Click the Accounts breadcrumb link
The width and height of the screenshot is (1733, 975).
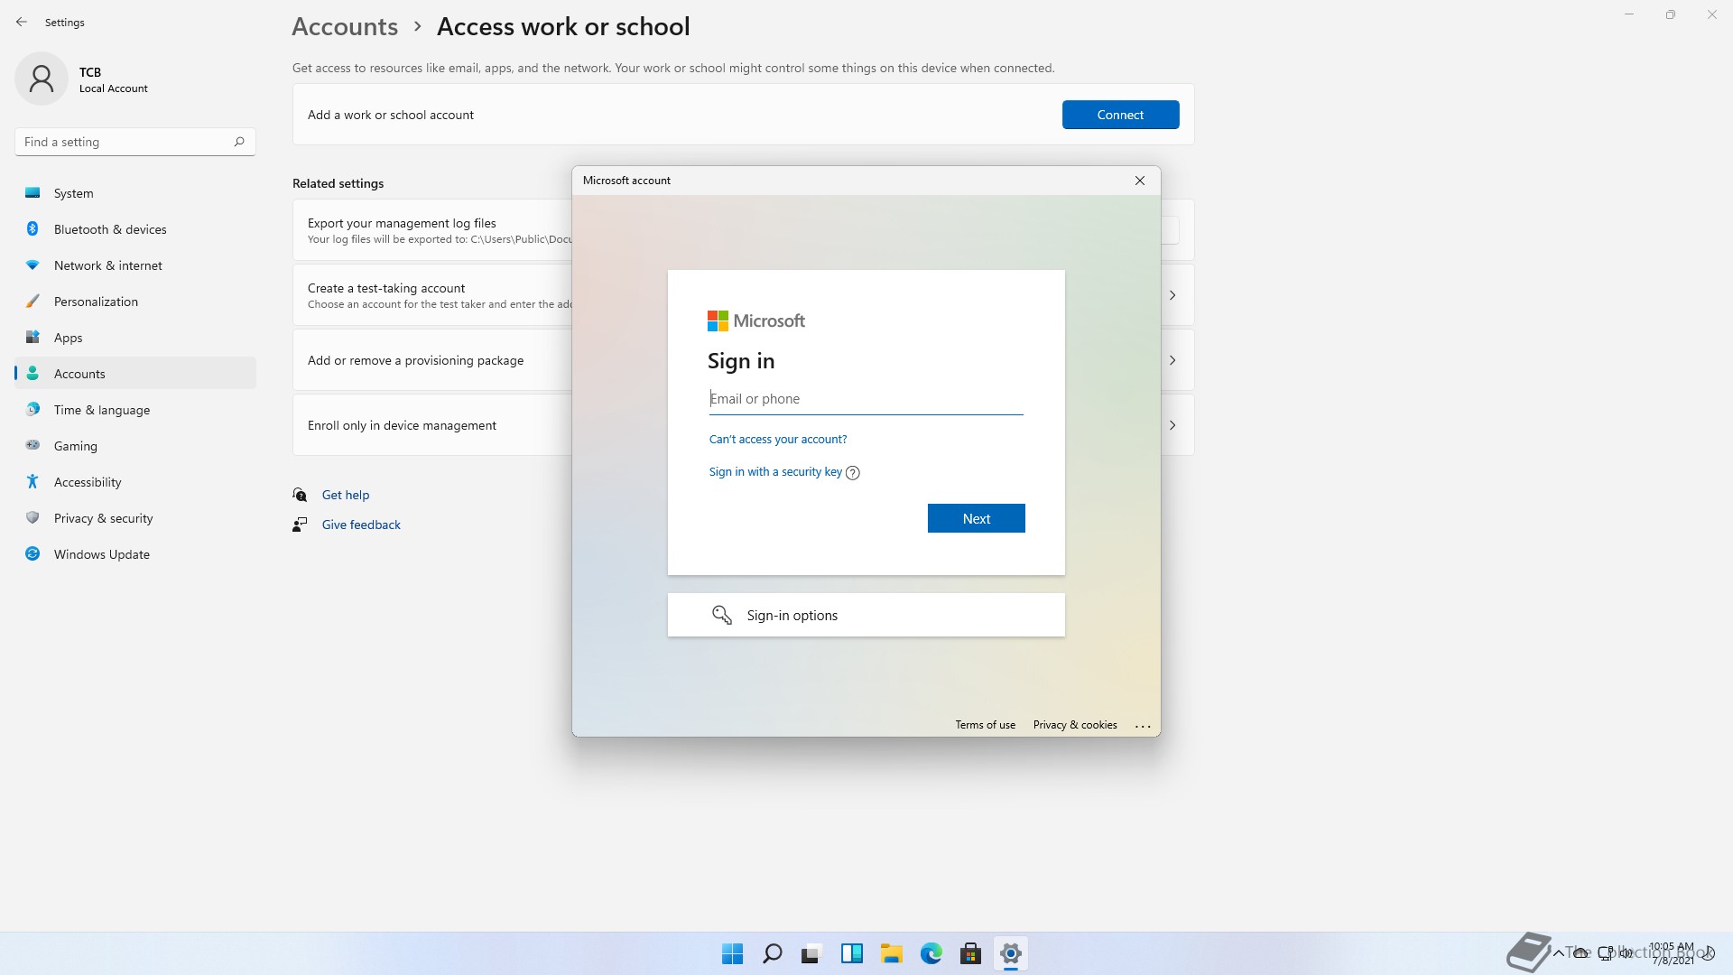[345, 26]
